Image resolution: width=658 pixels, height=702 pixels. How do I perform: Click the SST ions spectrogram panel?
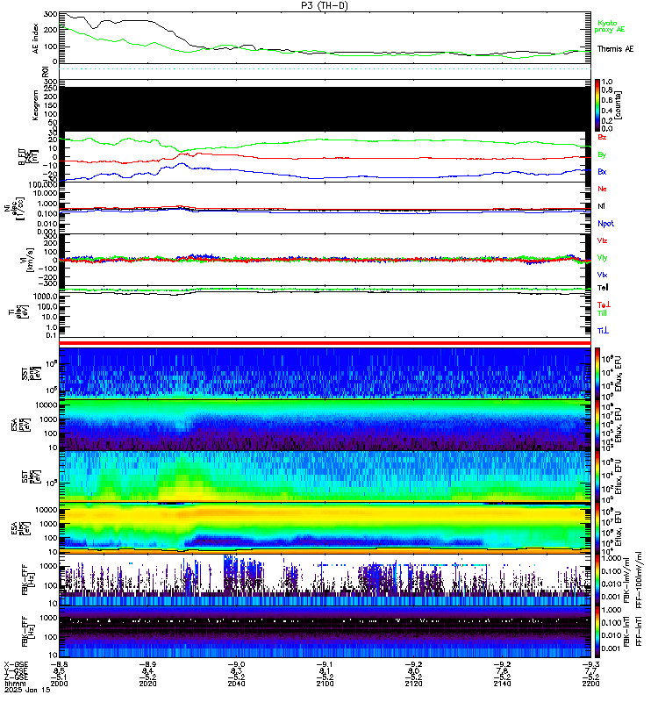325,374
